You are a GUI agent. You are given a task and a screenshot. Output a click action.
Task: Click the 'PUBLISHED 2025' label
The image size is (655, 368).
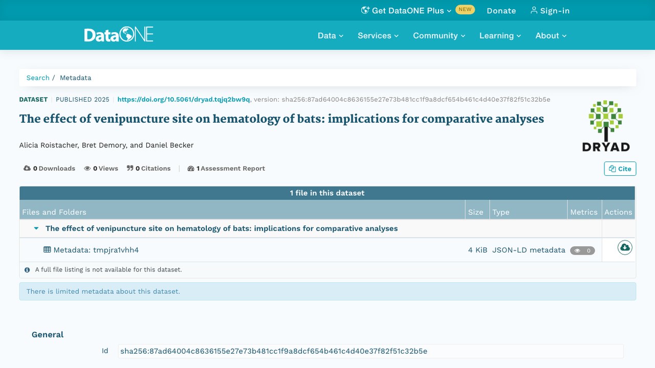[82, 99]
